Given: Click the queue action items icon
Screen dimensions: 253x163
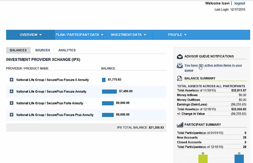Looking at the screenshot, I should (180, 66).
